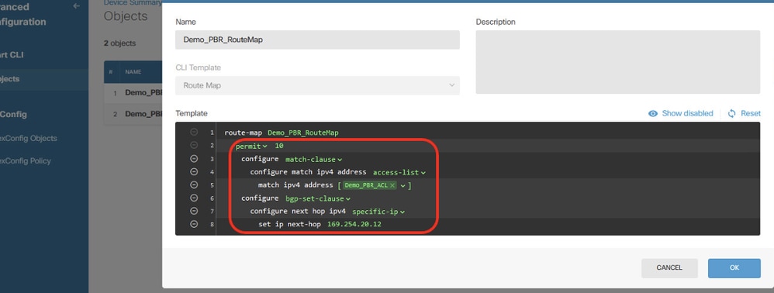The height and width of the screenshot is (293, 774).
Task: Disable template line 3 with its minus icon
Action: point(194,159)
